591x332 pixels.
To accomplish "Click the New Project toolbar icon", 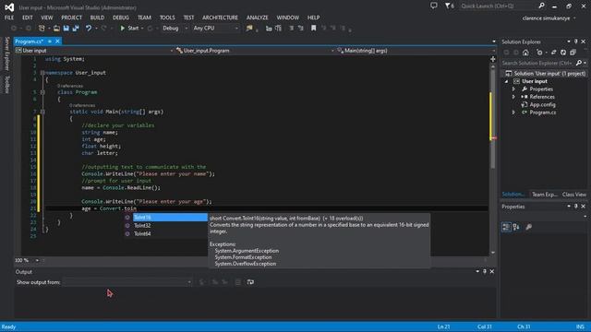I will (x=42, y=29).
